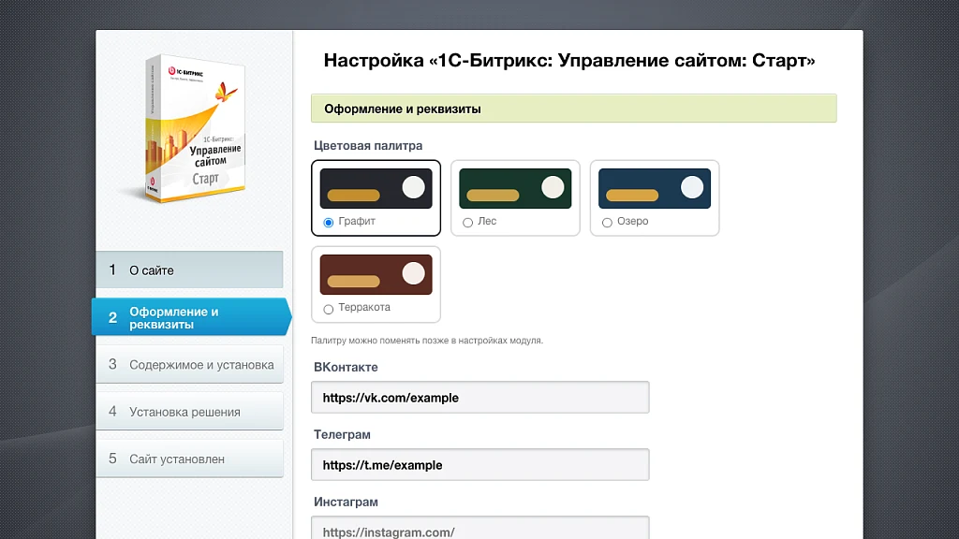Image resolution: width=959 pixels, height=539 pixels.
Task: Open step 3 Содержимое и установка
Action: pyautogui.click(x=189, y=364)
